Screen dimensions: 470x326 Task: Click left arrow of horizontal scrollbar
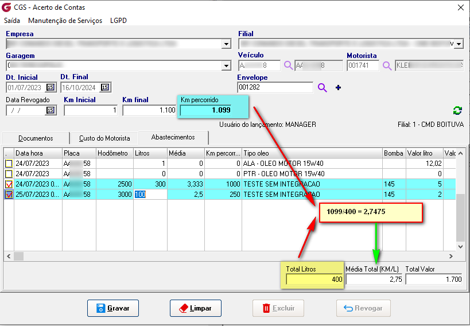coord(9,256)
